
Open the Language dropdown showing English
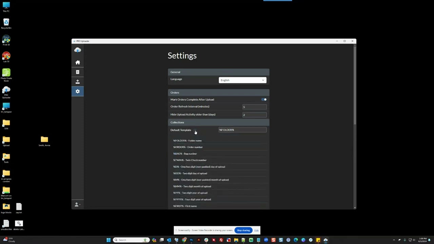[x=242, y=80]
